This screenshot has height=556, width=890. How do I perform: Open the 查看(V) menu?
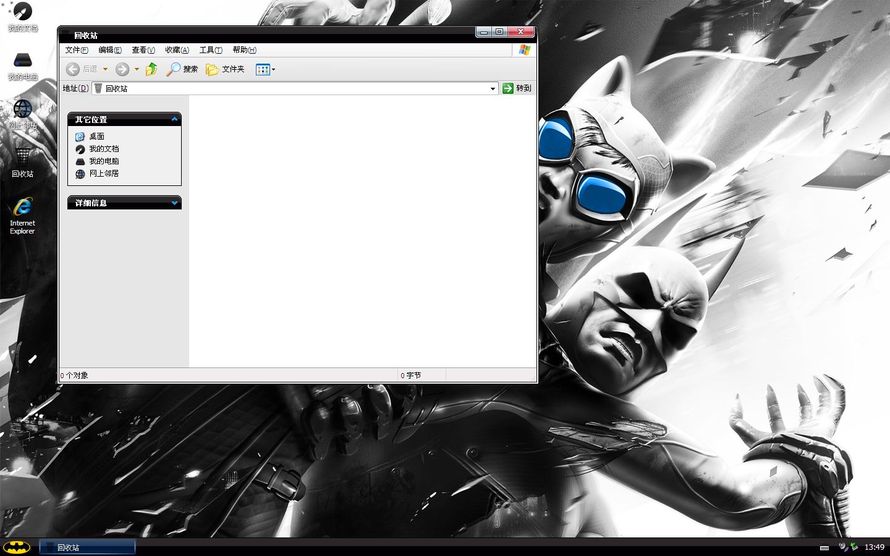(x=143, y=50)
